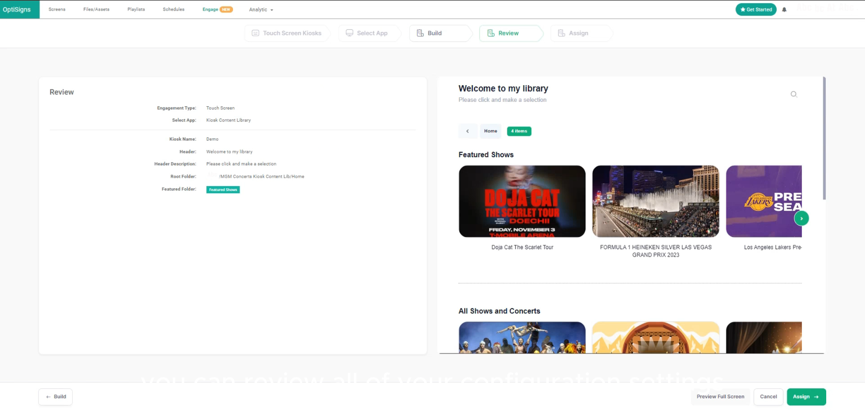Click the Kiosk Name 'Demo' value
The image size is (865, 410).
tap(212, 139)
